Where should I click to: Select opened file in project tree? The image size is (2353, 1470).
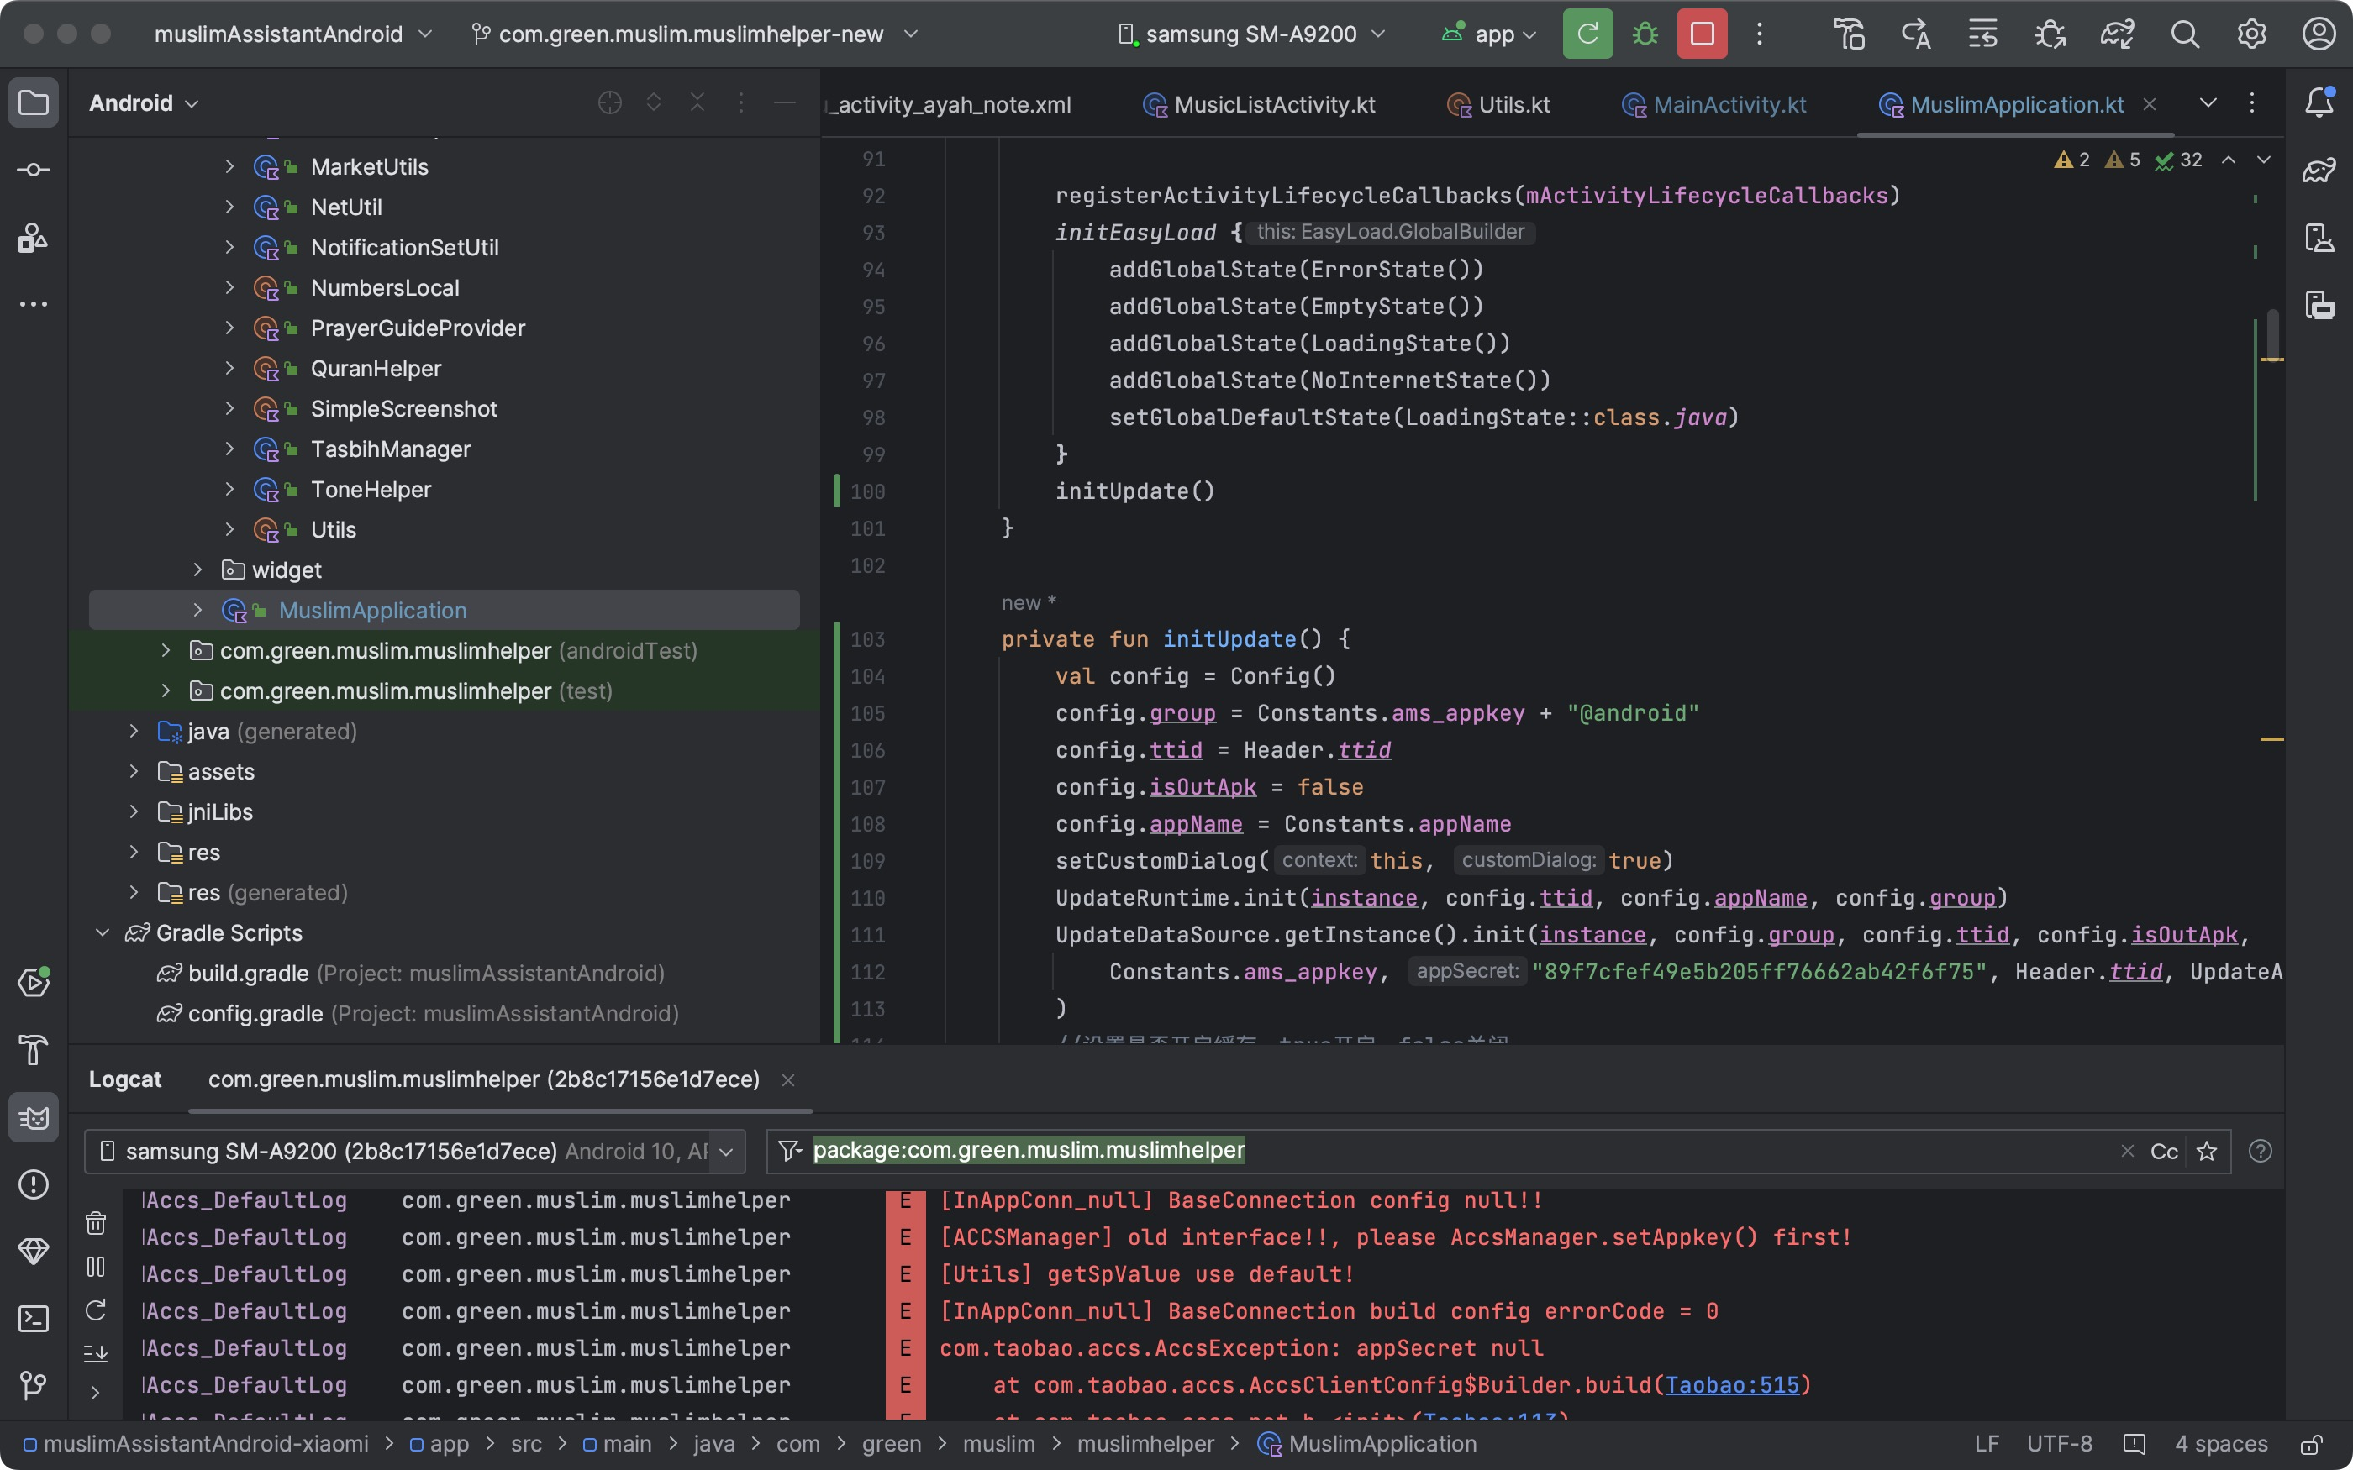(x=609, y=102)
